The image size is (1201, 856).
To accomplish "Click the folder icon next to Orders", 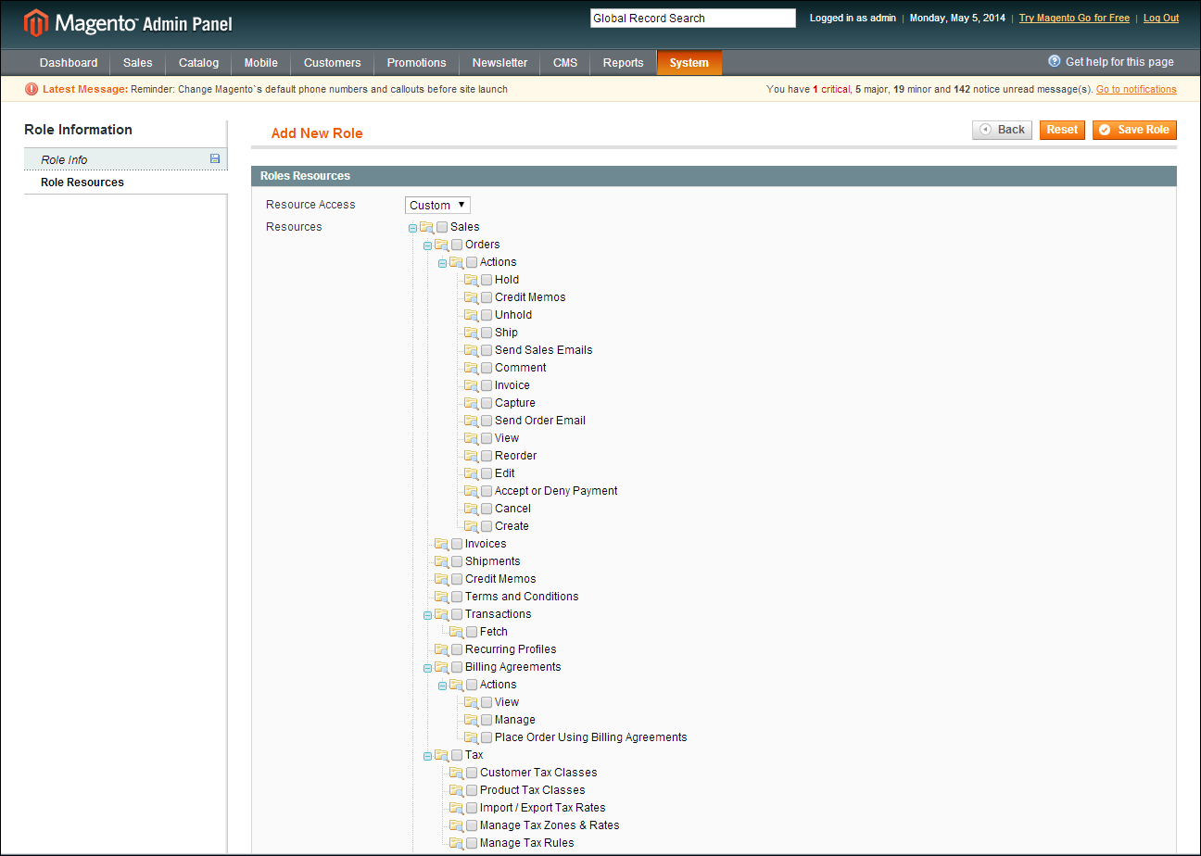I will pos(441,245).
